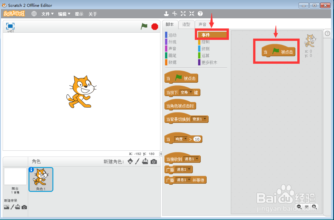Edit the 10 threshold value field
Viewport: 334px width, 220px height.
pos(197,139)
